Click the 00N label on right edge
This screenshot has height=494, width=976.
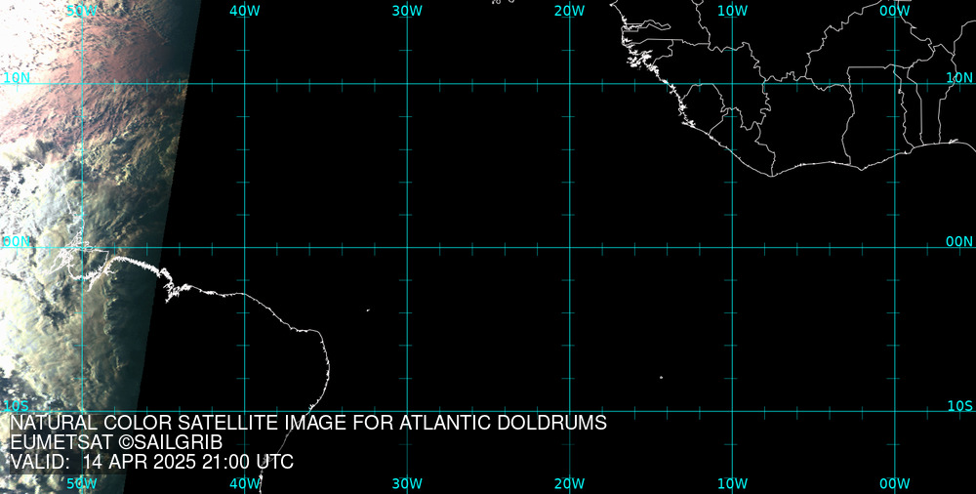point(959,242)
